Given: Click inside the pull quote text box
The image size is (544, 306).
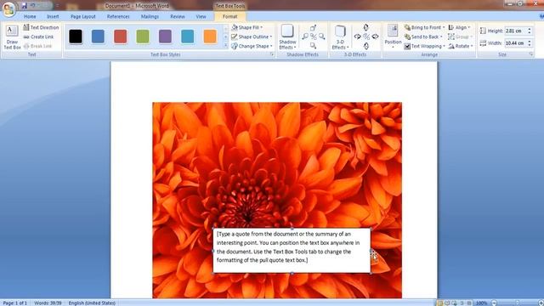Looking at the screenshot, I should click(292, 251).
